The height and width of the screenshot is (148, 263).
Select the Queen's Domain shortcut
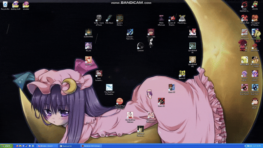tap(120, 18)
